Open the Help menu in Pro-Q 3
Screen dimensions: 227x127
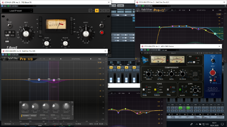pyautogui.click(x=220, y=10)
